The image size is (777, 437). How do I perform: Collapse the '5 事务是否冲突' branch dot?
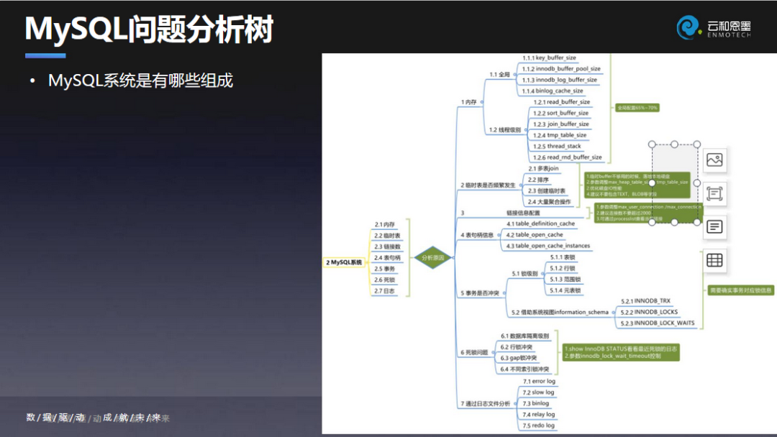point(504,293)
